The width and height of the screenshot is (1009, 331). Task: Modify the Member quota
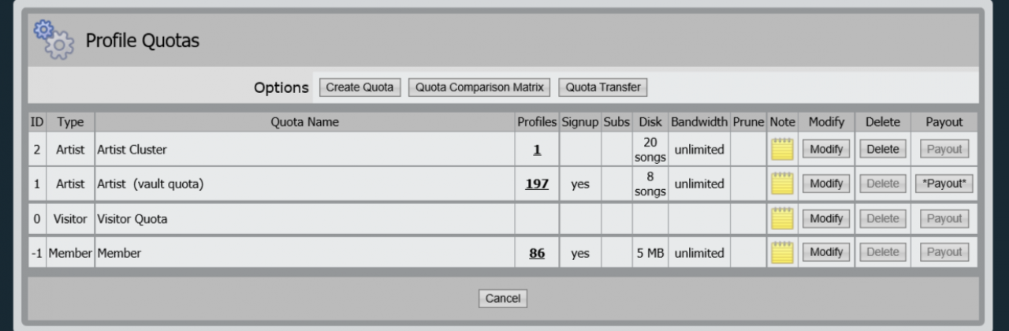[x=826, y=253]
